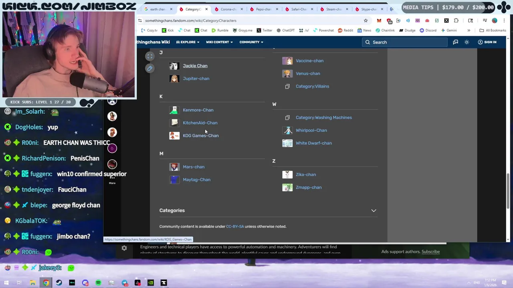Open the X extension icon in toolbar
This screenshot has height=288, width=513.
(x=446, y=20)
